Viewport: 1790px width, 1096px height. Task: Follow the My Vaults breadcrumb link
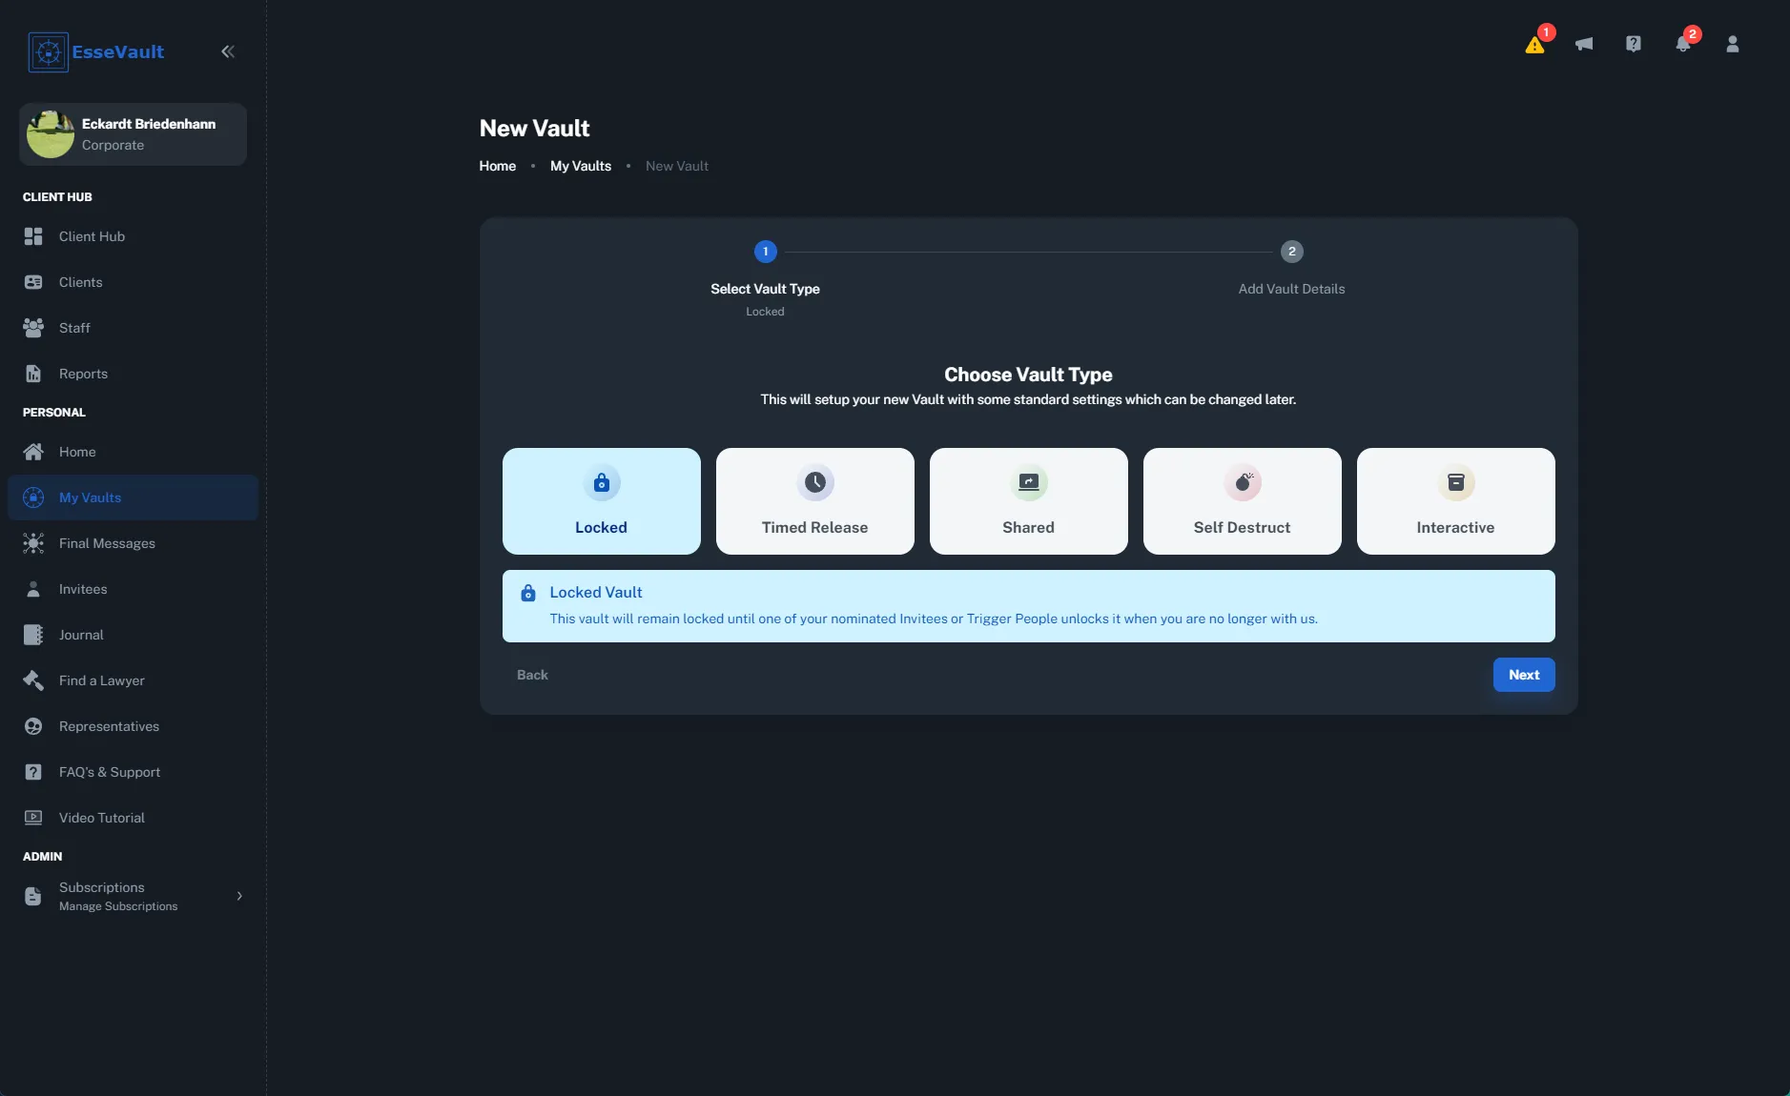(x=581, y=166)
